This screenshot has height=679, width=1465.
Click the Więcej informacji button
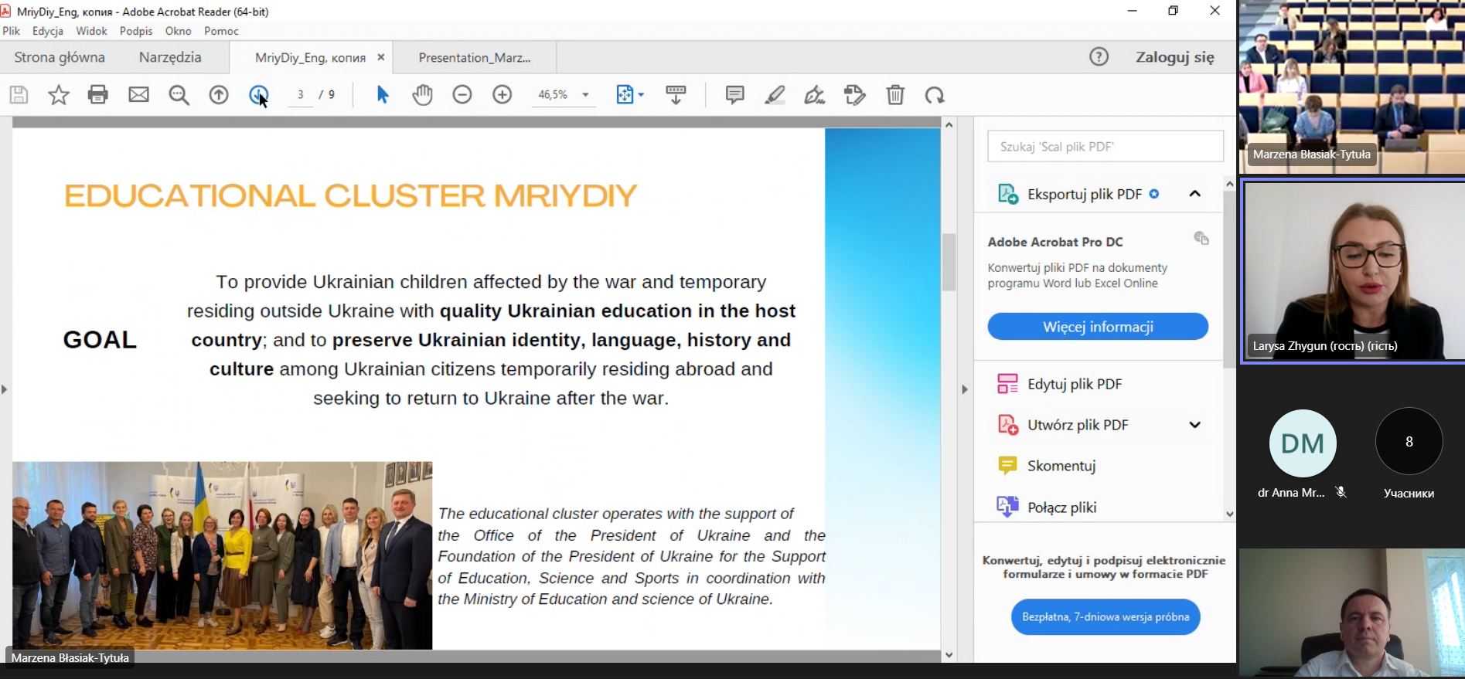(1098, 327)
